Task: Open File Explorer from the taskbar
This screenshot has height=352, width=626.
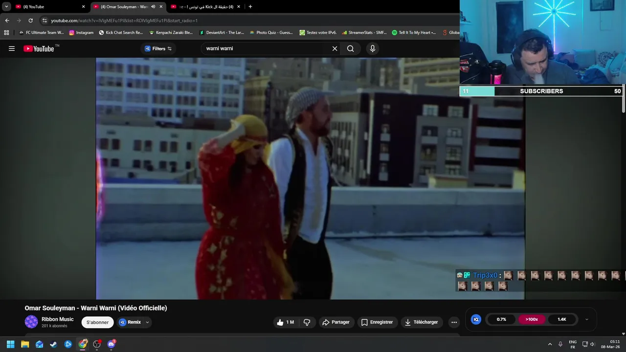Action: [x=25, y=344]
